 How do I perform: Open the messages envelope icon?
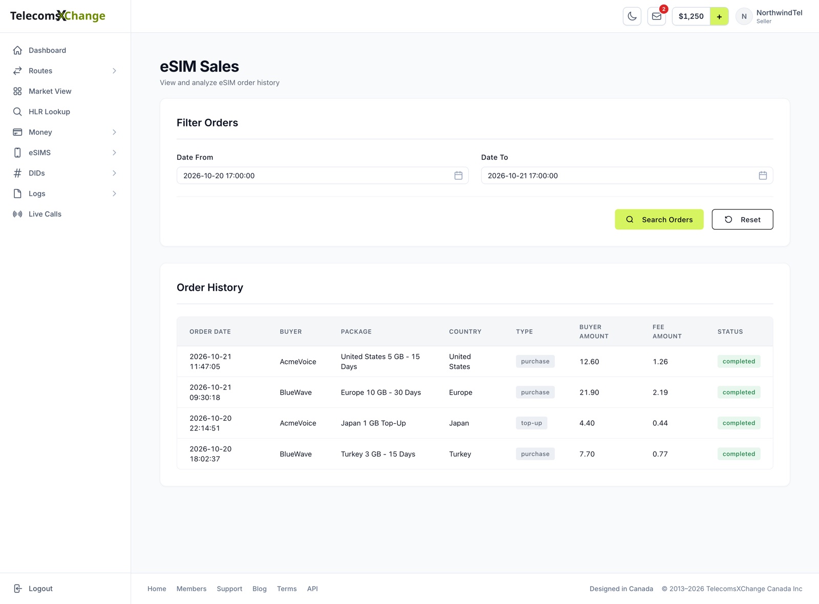pyautogui.click(x=657, y=16)
